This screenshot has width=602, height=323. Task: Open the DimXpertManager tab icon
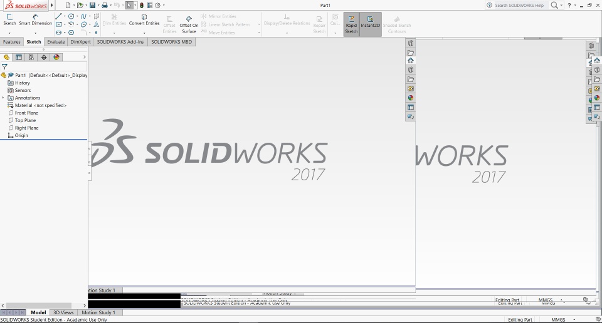point(44,57)
